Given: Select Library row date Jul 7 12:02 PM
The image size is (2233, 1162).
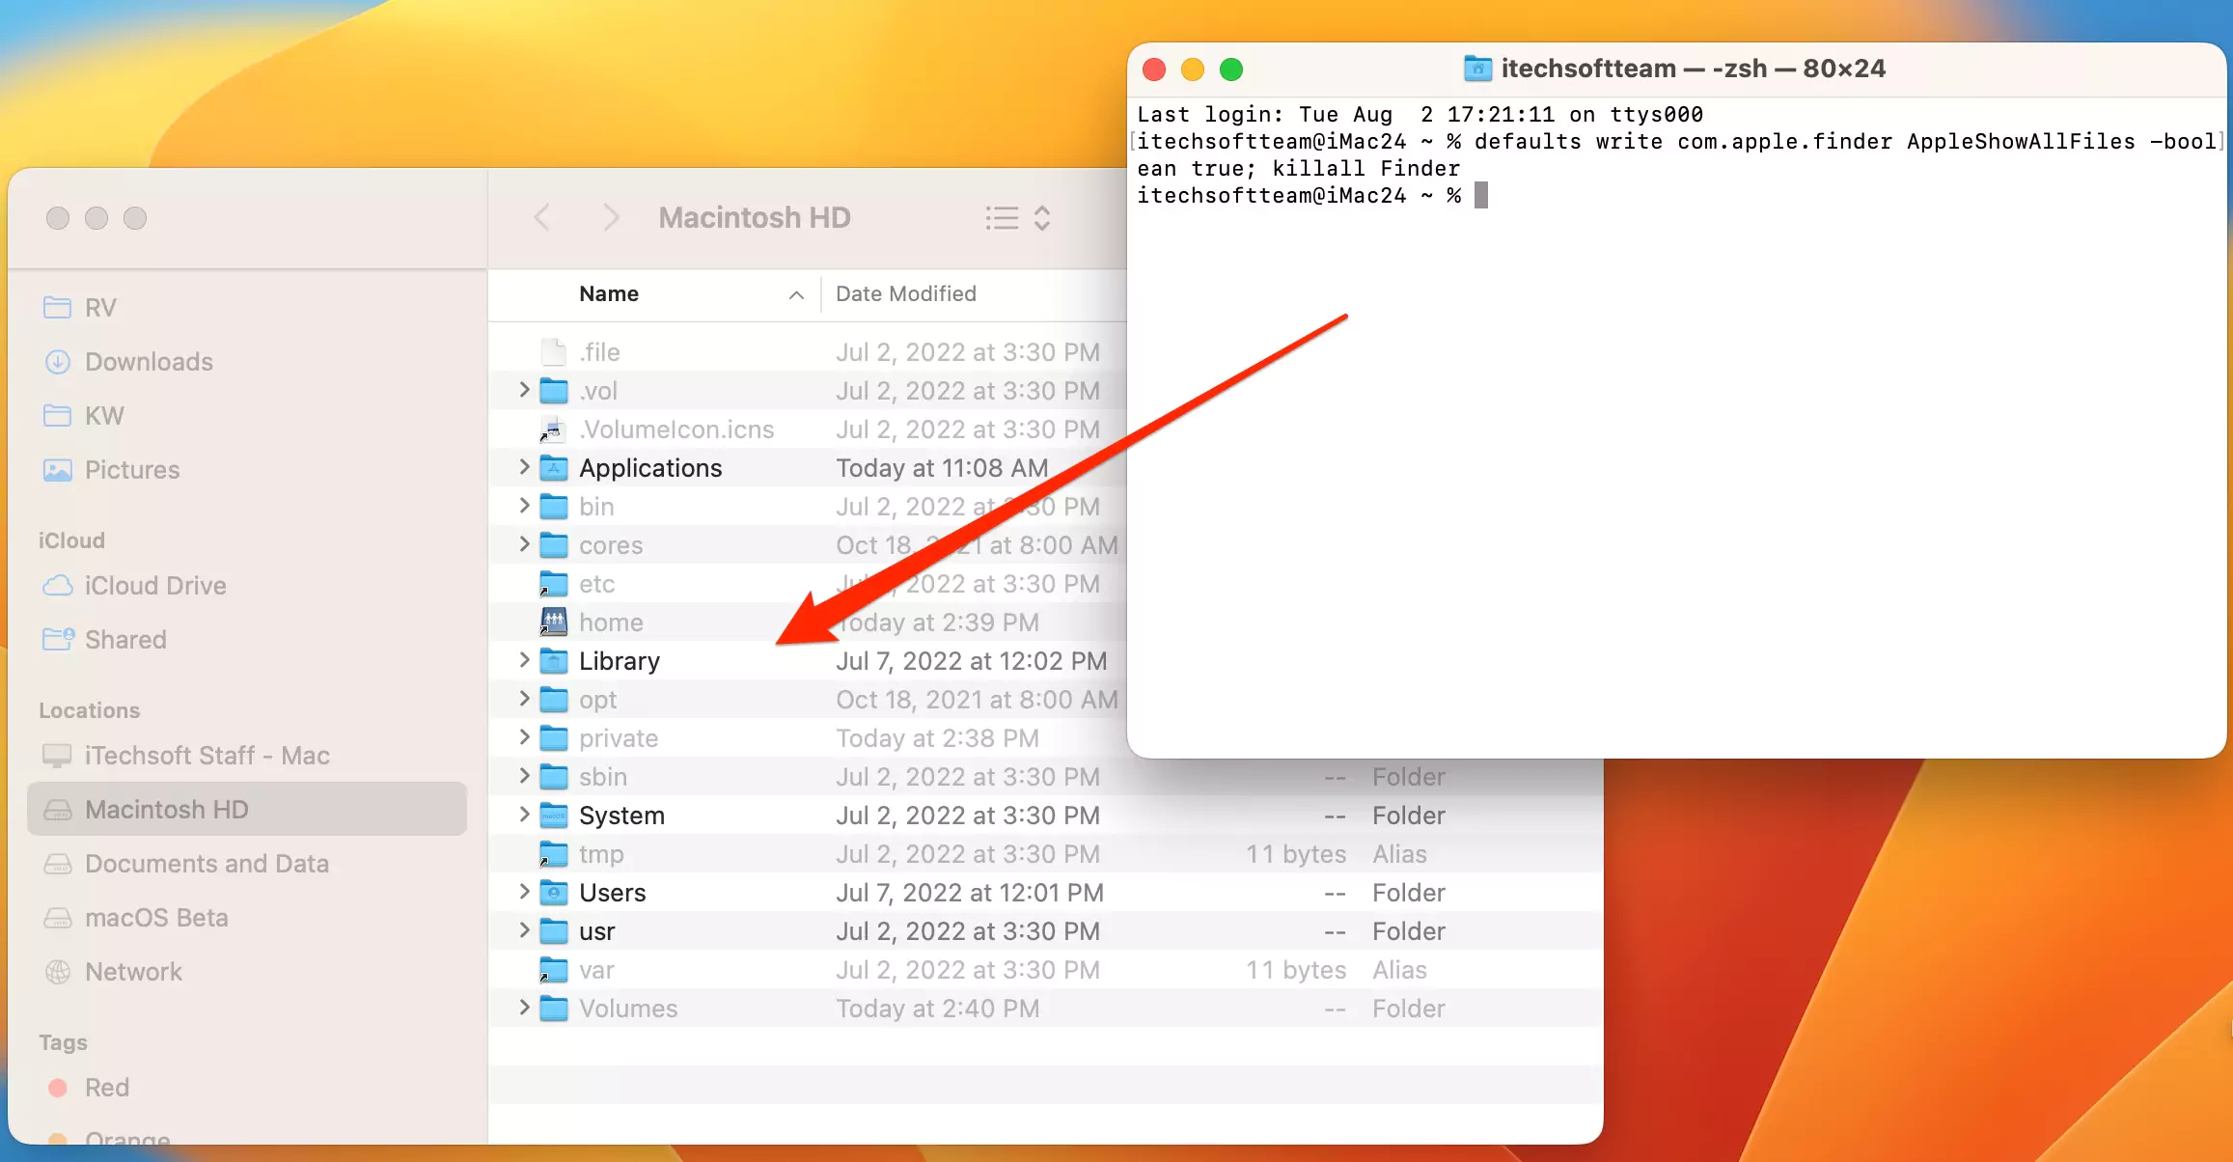Looking at the screenshot, I should click(x=972, y=661).
